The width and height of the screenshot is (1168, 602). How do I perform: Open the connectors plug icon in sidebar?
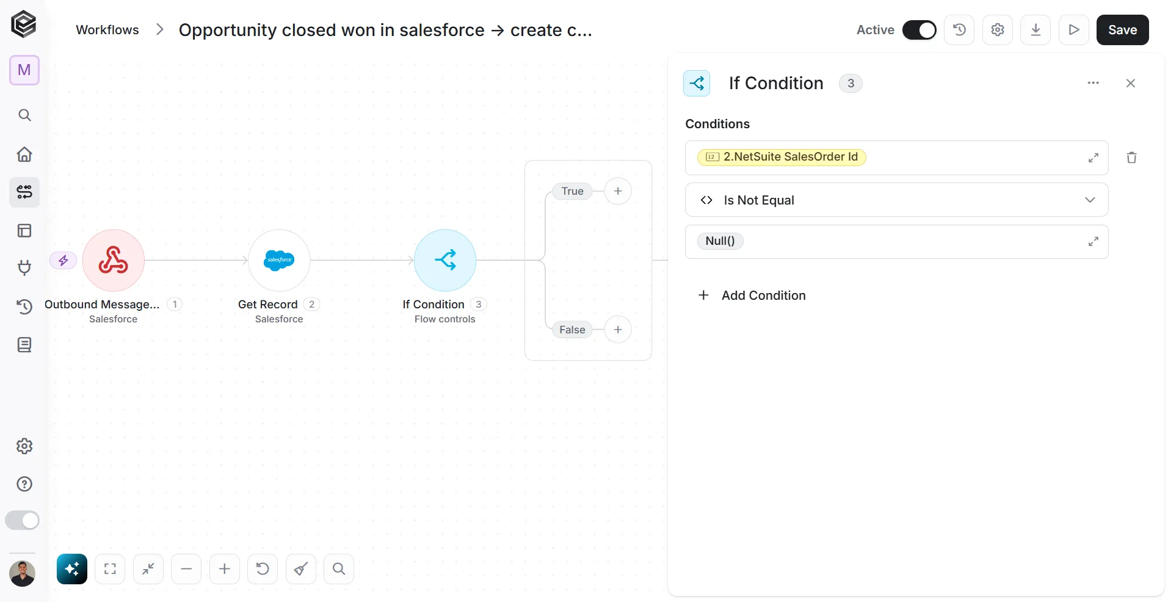pyautogui.click(x=24, y=268)
